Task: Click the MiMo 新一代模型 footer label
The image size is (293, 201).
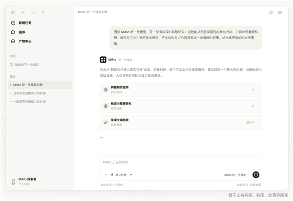Action: click(x=112, y=185)
